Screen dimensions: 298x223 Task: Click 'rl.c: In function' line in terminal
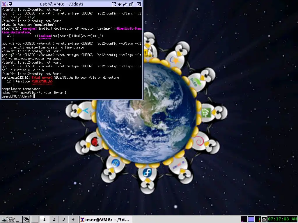pos(29,25)
